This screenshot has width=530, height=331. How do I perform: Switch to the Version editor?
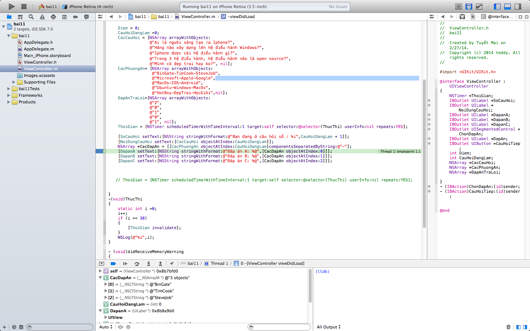click(x=479, y=7)
